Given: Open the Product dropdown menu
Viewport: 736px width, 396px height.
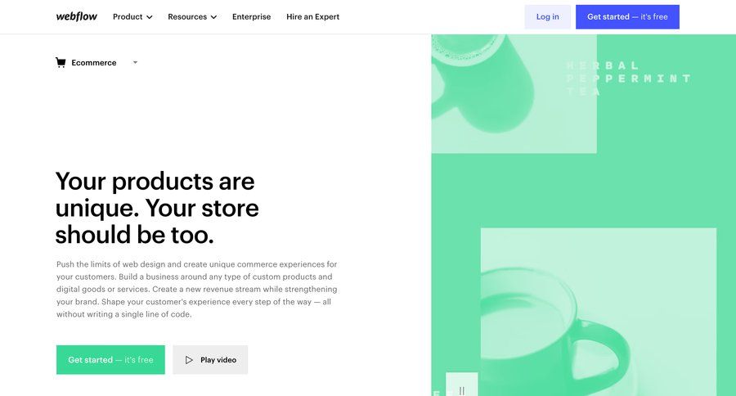Looking at the screenshot, I should pyautogui.click(x=132, y=16).
